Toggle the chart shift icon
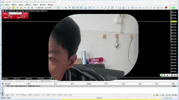 point(81,8)
